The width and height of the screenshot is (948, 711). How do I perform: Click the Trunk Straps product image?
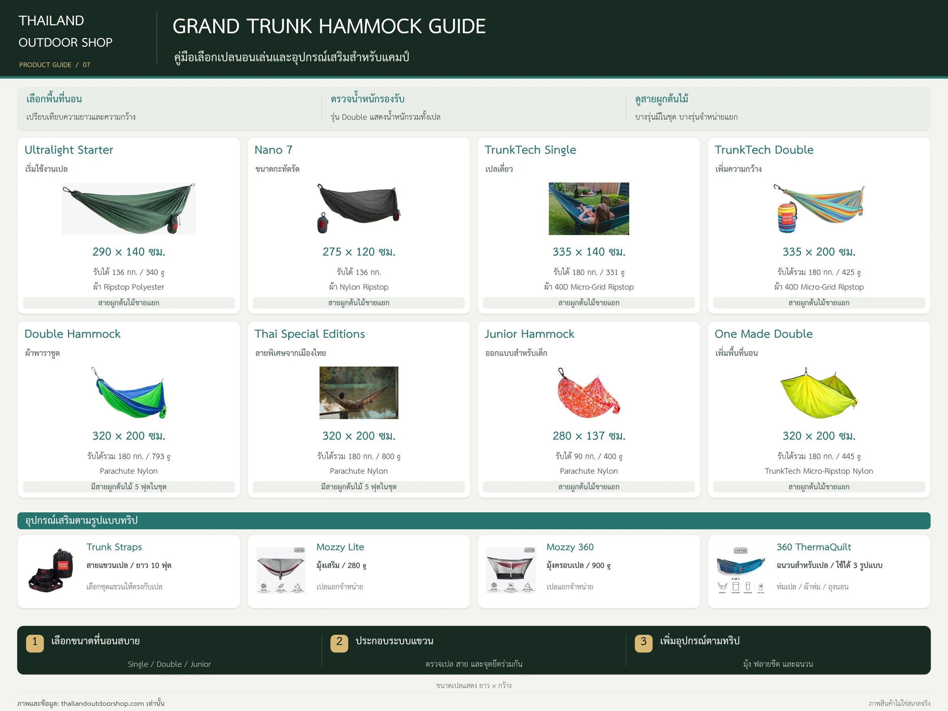click(51, 570)
